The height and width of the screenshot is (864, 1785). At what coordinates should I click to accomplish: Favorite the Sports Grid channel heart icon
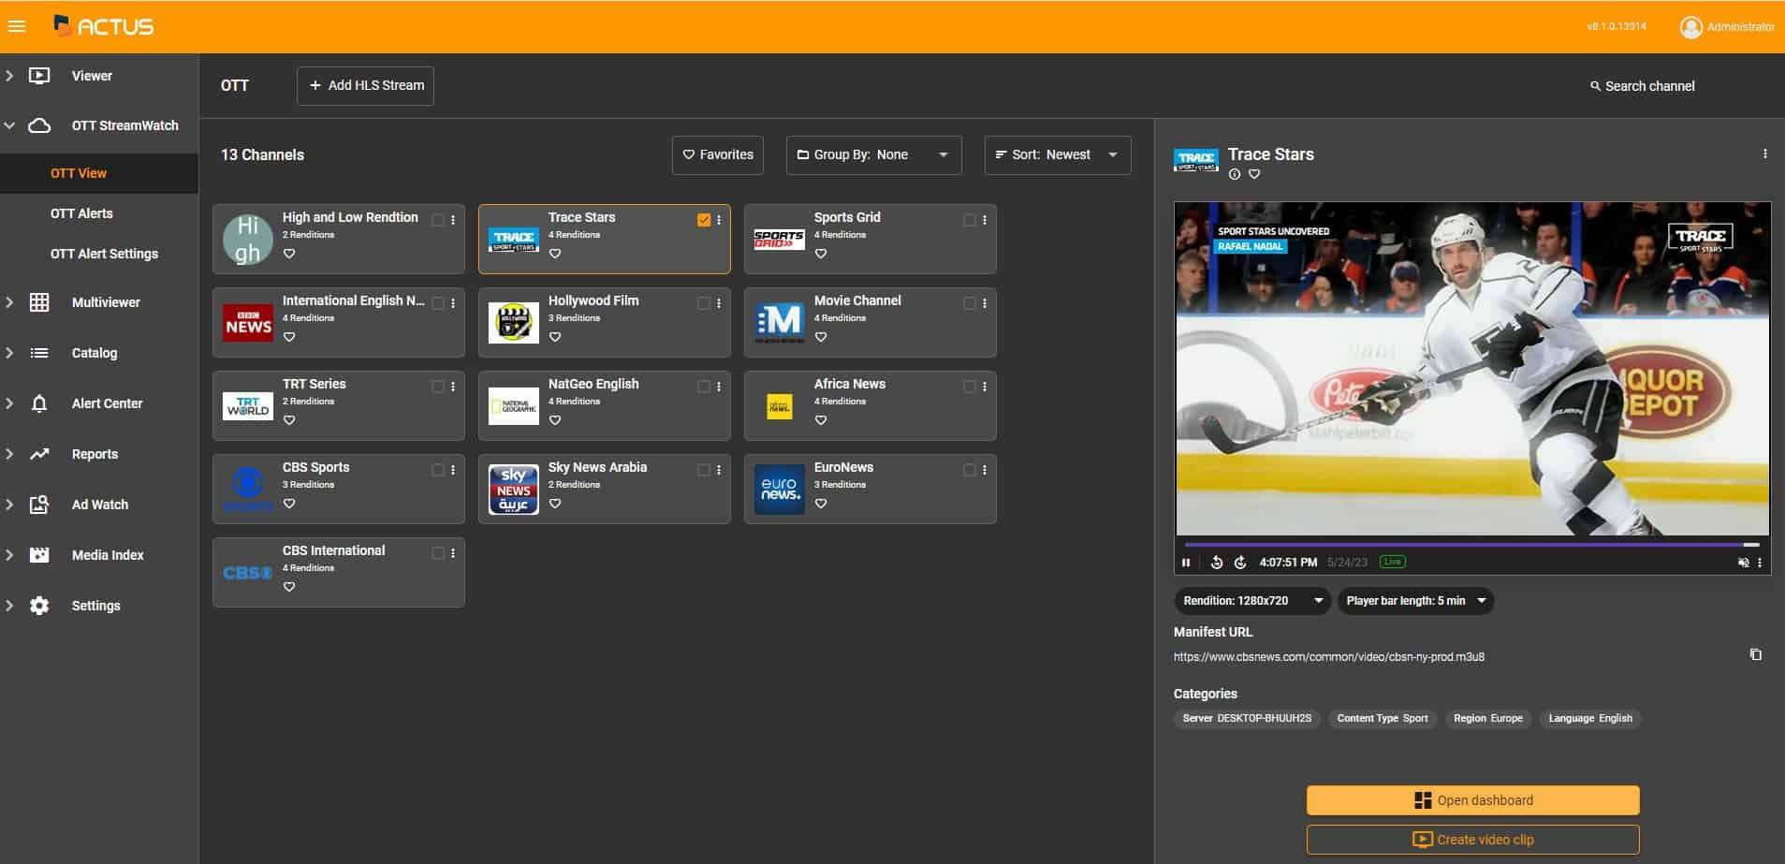[x=821, y=254]
